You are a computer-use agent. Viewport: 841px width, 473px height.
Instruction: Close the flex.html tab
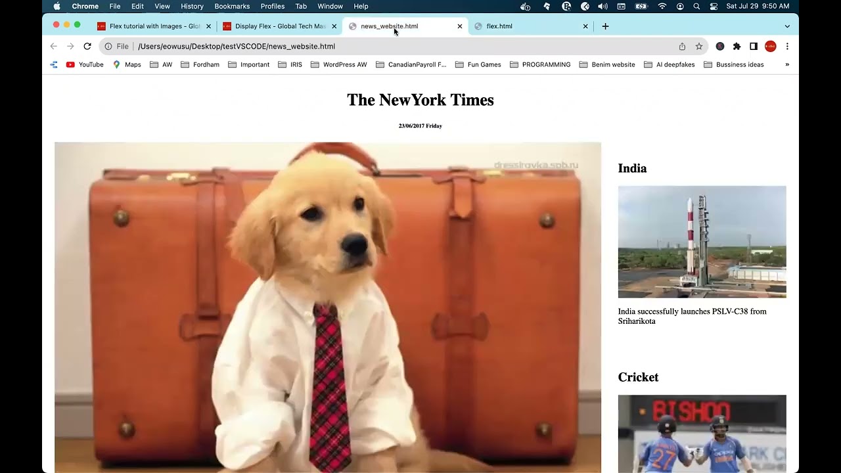585,26
